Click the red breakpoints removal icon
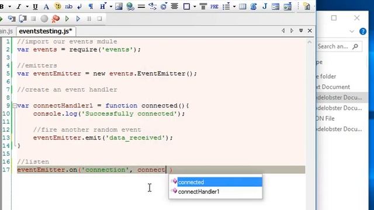The height and width of the screenshot is (210, 374). 56,19
